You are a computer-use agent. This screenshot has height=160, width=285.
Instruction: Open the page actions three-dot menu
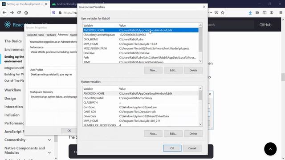point(210,12)
